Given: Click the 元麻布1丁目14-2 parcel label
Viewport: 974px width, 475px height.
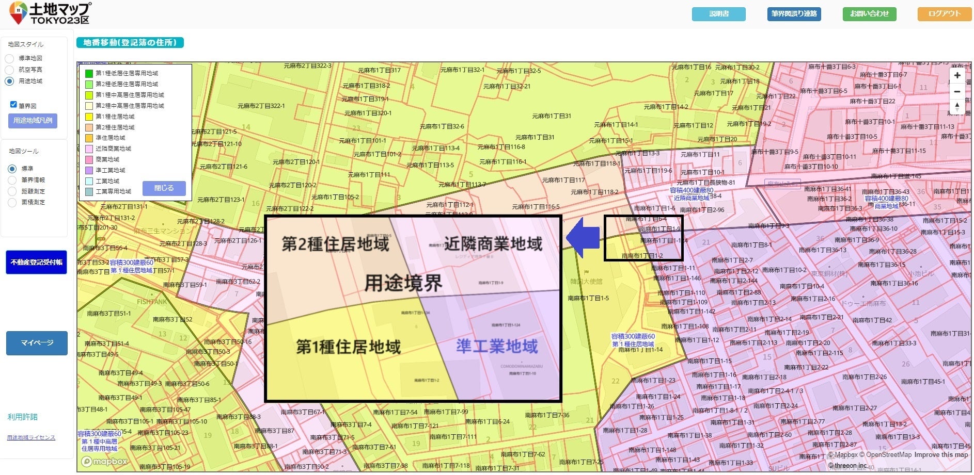Looking at the screenshot, I should tap(666, 107).
